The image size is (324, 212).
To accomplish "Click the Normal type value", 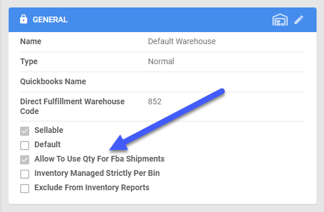I will point(161,61).
